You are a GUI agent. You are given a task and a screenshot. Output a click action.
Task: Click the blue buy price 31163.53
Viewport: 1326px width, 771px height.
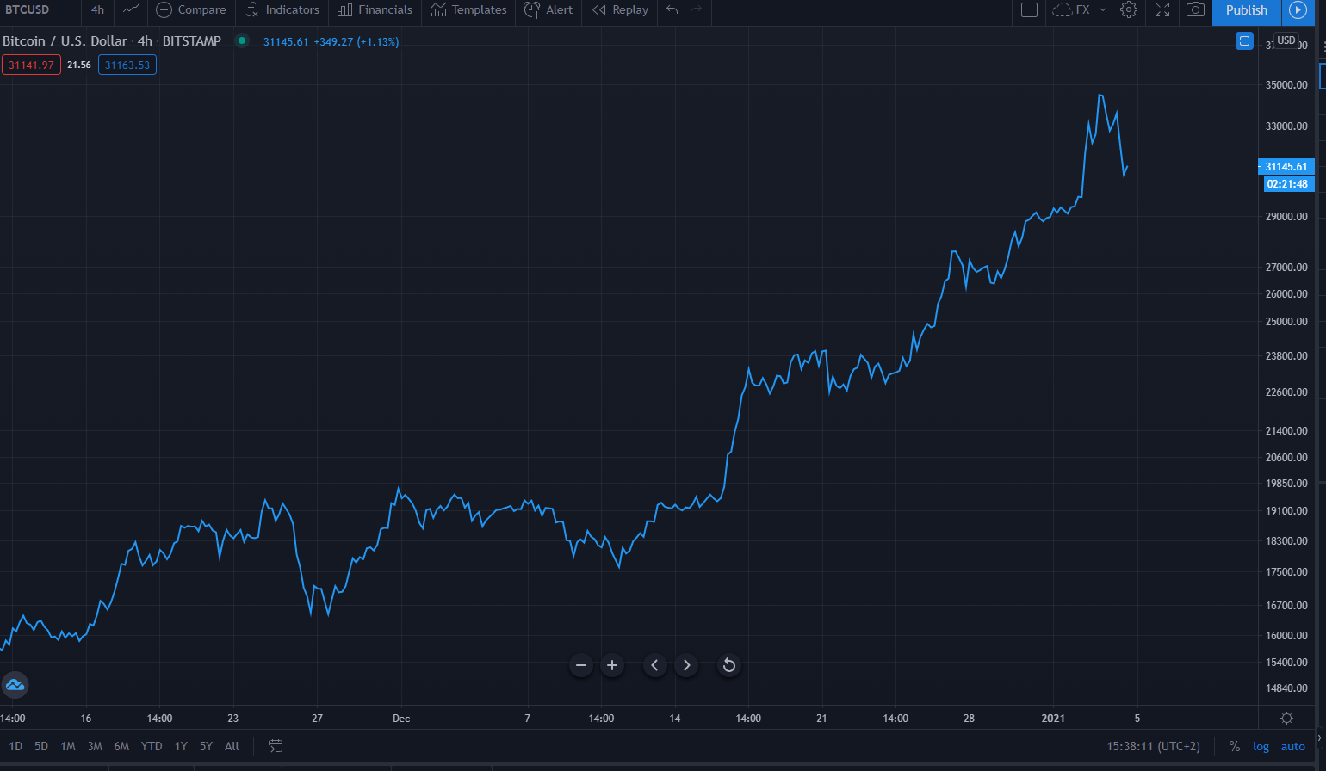click(127, 65)
